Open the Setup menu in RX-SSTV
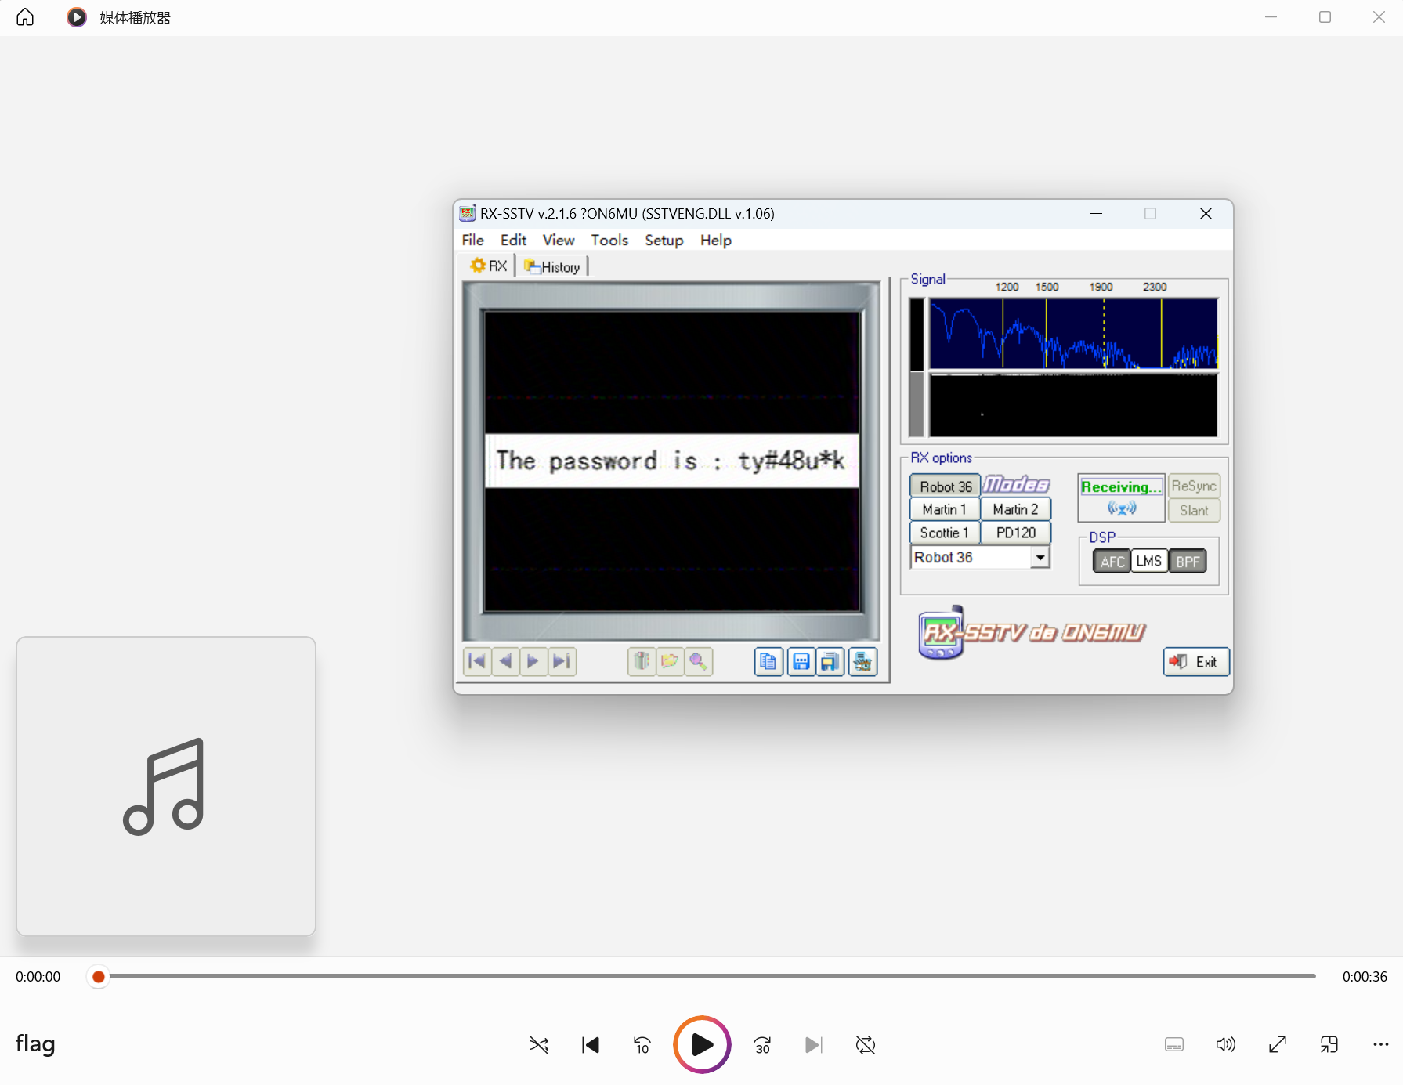1403x1085 pixels. [x=664, y=240]
